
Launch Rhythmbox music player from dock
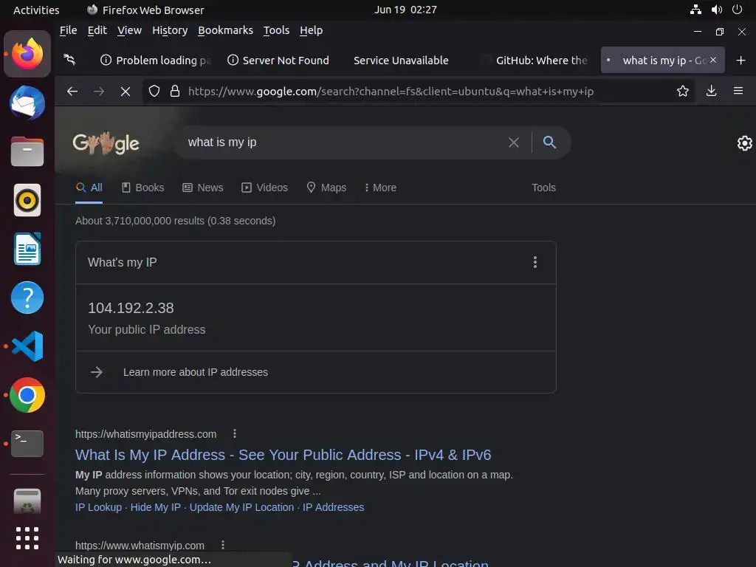[27, 200]
